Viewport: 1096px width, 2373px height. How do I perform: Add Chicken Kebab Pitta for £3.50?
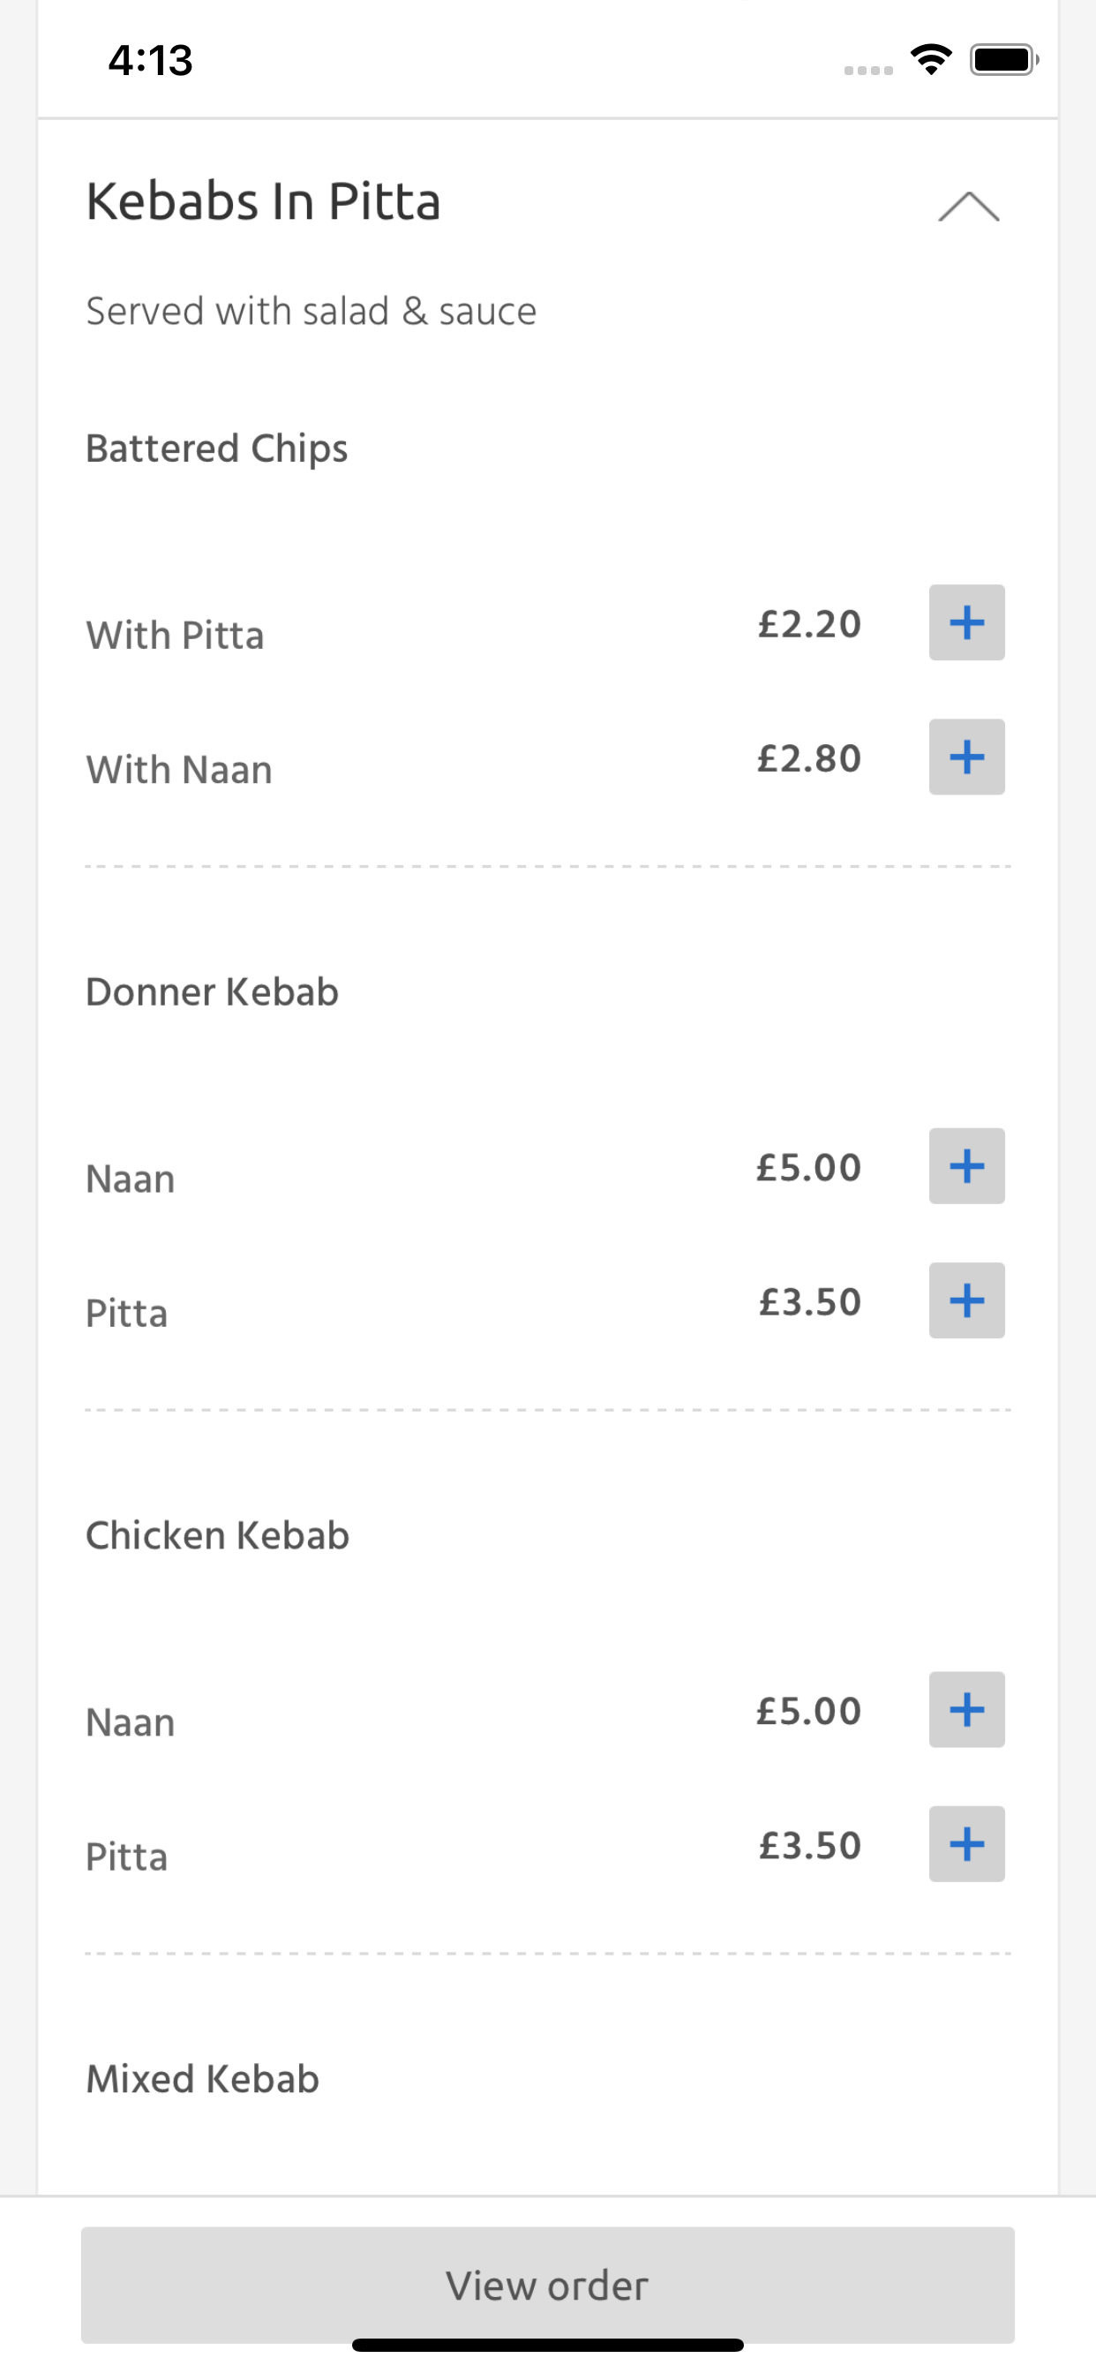click(x=966, y=1844)
